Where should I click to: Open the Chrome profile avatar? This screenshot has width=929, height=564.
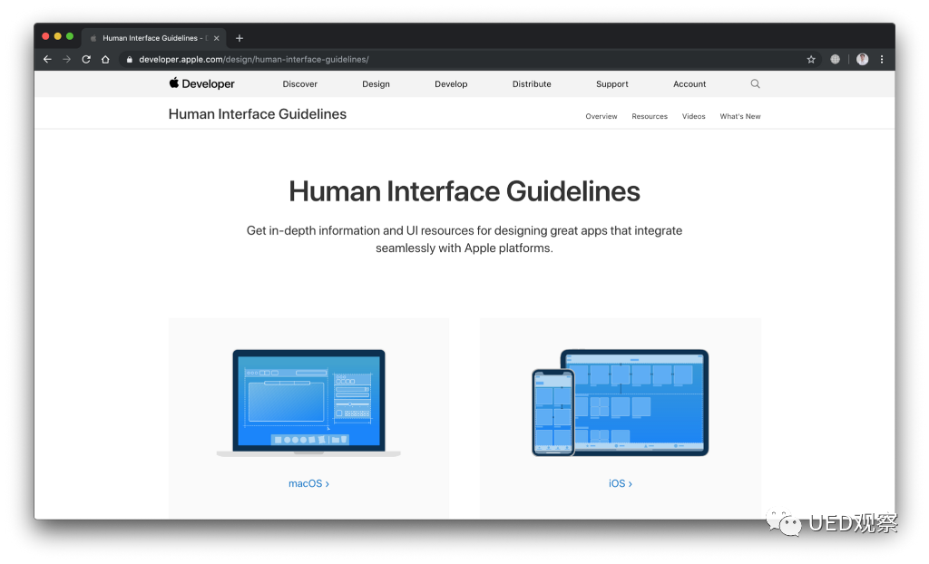[x=862, y=59]
